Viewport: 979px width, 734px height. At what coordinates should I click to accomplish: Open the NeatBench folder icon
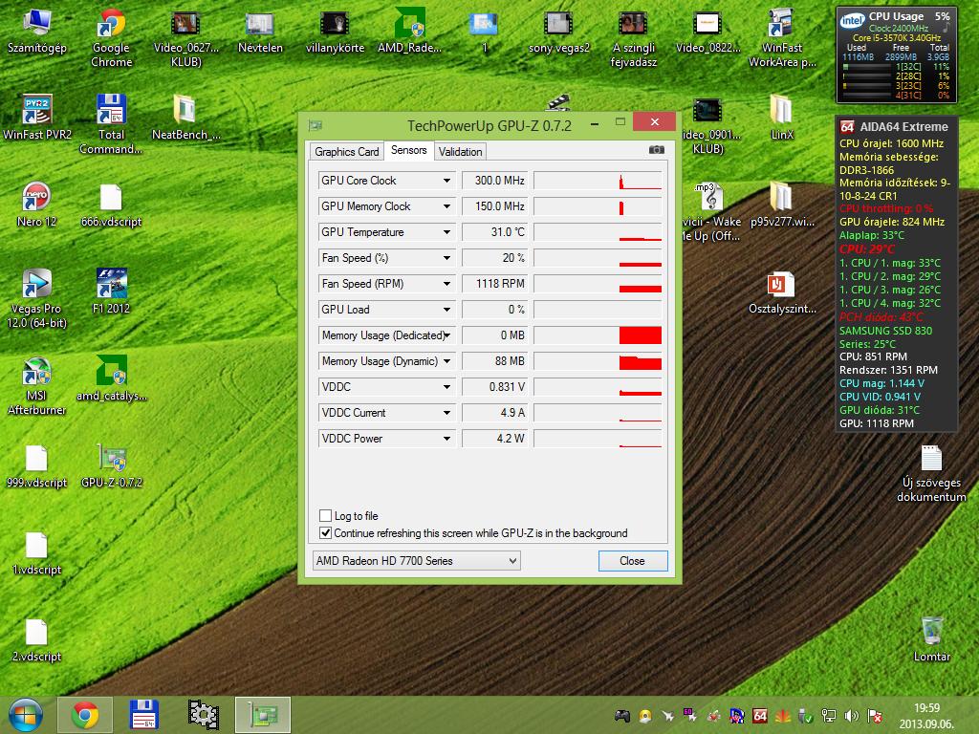(x=185, y=118)
